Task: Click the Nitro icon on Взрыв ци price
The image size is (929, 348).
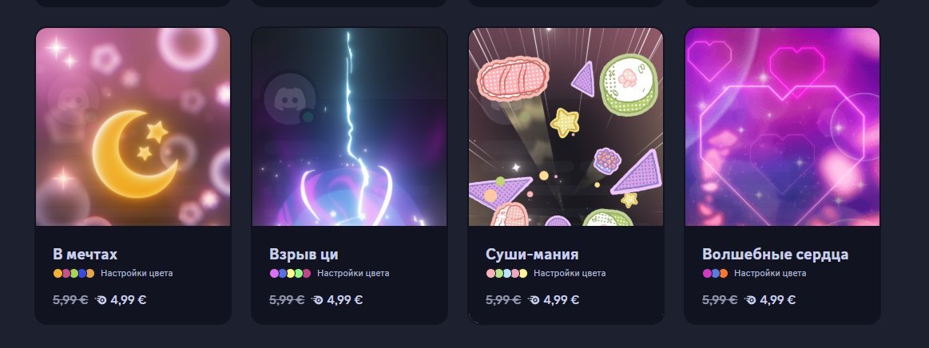Action: click(317, 300)
